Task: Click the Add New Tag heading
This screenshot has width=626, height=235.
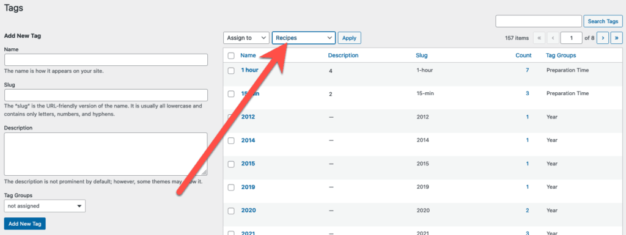Action: (23, 36)
